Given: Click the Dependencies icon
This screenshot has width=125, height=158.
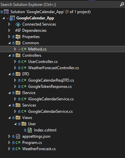Looking at the screenshot, I should click(x=18, y=30).
